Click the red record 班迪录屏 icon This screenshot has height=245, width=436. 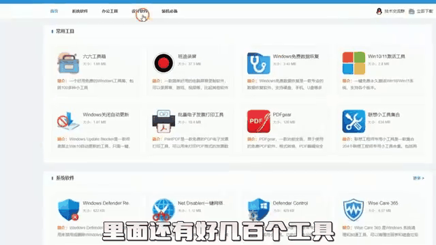(x=163, y=63)
